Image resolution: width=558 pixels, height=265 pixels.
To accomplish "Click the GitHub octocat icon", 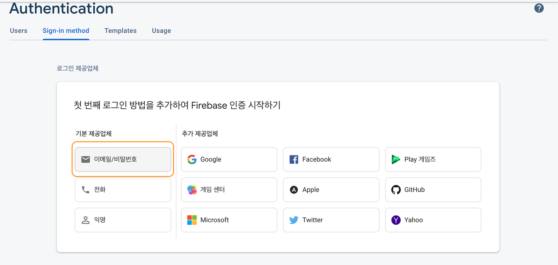I will pos(396,189).
